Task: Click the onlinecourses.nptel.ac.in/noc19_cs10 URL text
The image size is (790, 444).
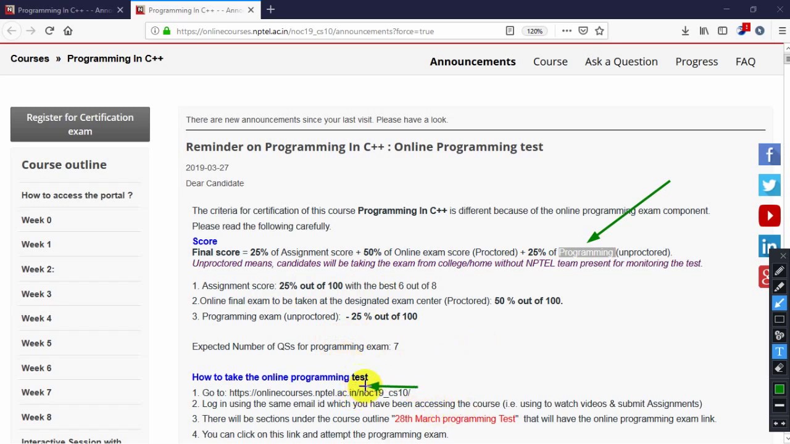Action: click(320, 393)
